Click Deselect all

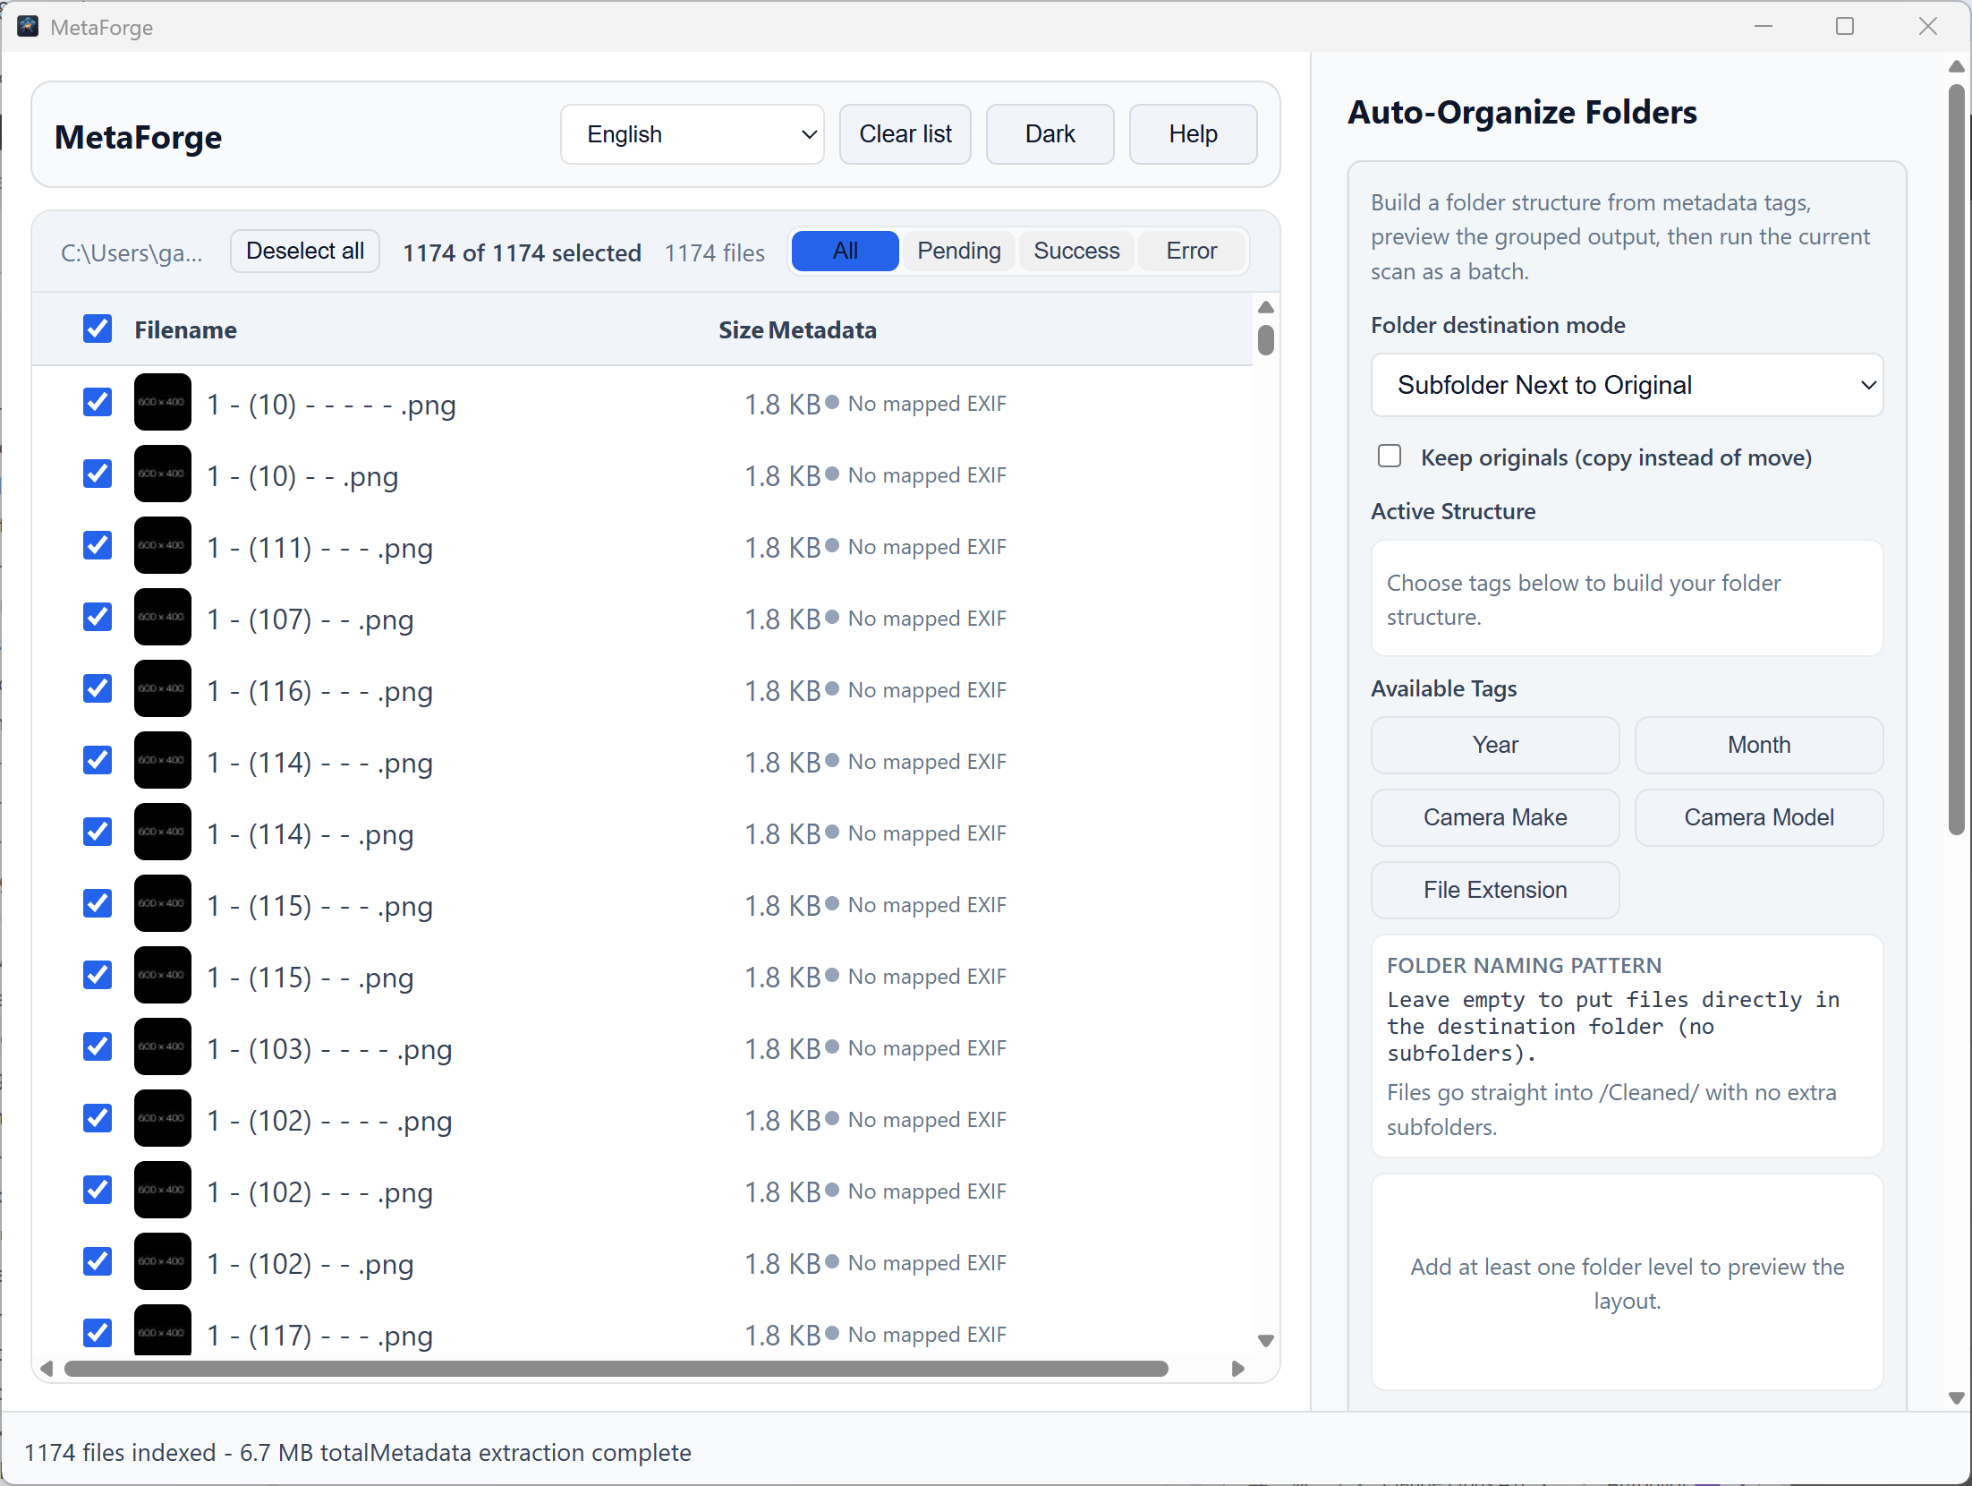click(x=305, y=252)
